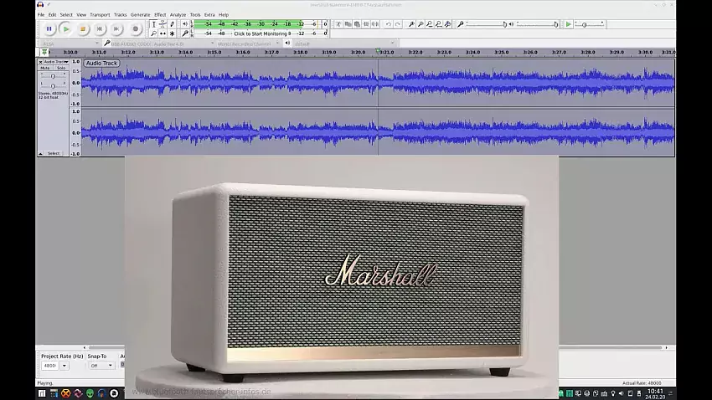Trim audio outside selection
The image size is (712, 400).
[x=366, y=24]
